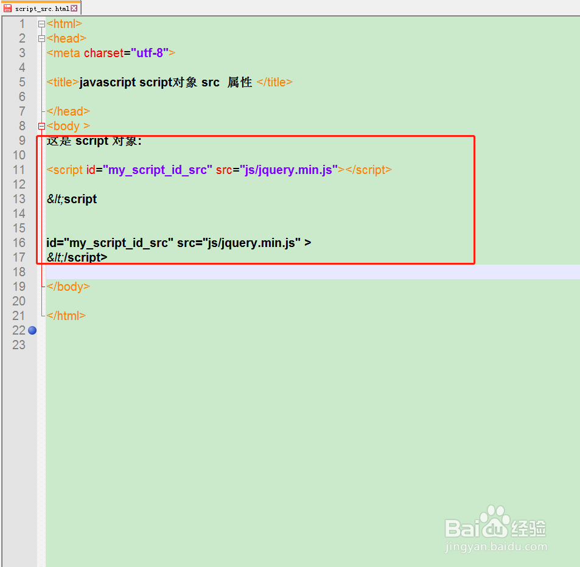Click the red file icon on script_src.html tab
The width and height of the screenshot is (580, 567).
[x=7, y=8]
